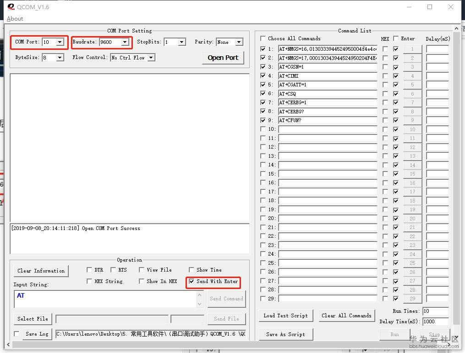Click the numbered send button 9

tap(412, 120)
